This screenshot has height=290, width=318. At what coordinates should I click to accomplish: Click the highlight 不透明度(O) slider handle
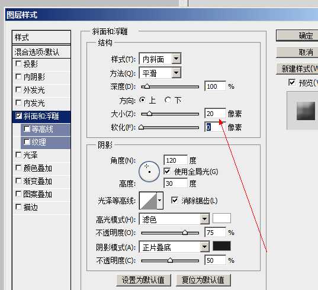[x=185, y=233]
